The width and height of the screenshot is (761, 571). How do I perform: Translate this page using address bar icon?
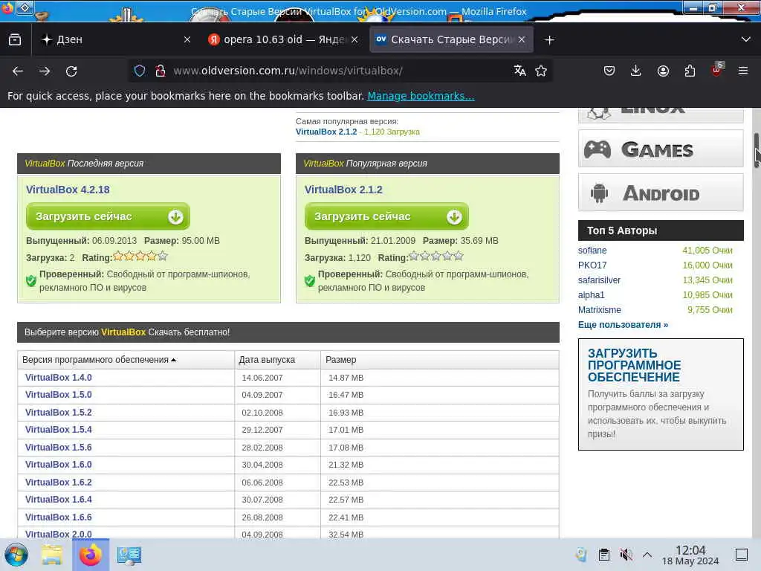(519, 71)
